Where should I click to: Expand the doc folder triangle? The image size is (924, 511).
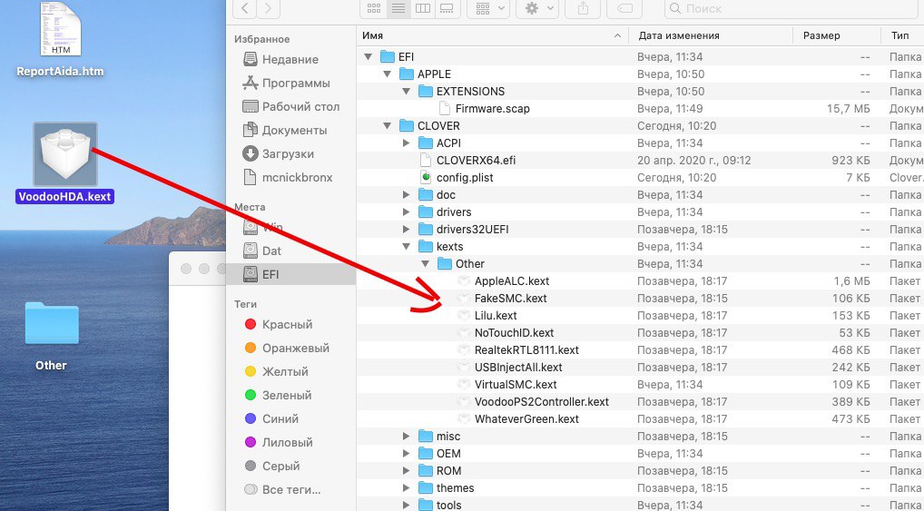(x=406, y=195)
